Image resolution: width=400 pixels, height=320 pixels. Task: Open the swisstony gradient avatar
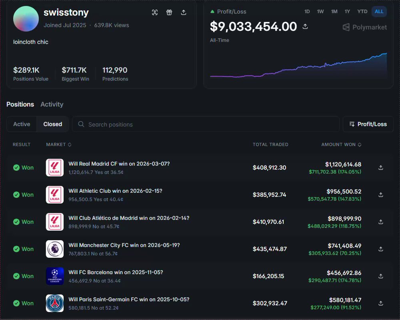pyautogui.click(x=26, y=19)
